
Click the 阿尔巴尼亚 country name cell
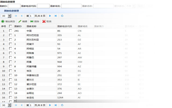33,35
